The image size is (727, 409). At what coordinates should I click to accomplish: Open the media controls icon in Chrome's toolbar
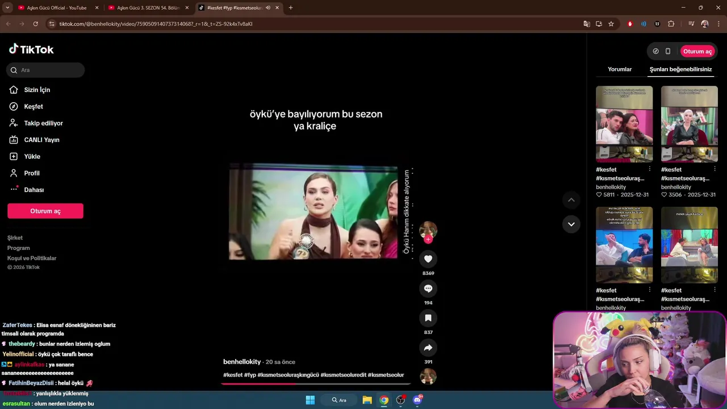click(x=691, y=24)
